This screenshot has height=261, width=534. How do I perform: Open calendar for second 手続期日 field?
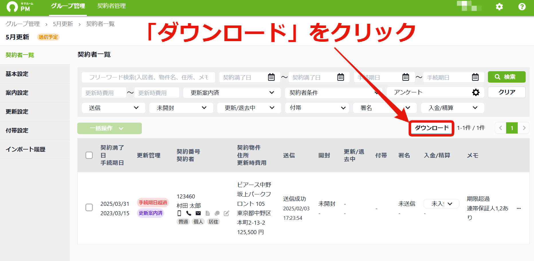[x=475, y=77]
